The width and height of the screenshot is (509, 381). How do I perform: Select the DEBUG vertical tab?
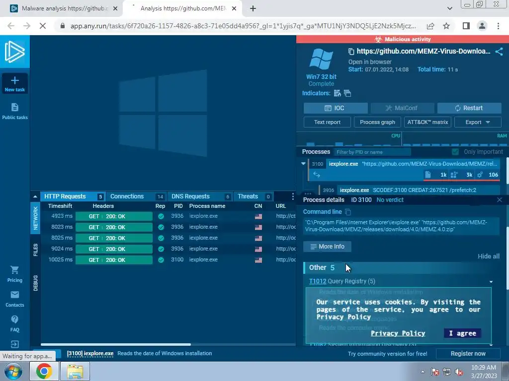click(35, 283)
